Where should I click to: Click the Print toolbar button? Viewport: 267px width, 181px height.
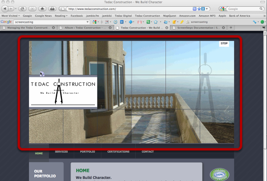click(x=52, y=9)
